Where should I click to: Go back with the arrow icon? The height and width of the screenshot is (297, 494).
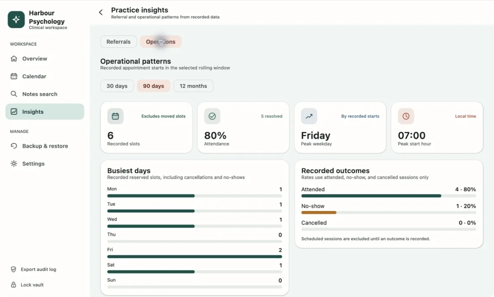pos(101,12)
